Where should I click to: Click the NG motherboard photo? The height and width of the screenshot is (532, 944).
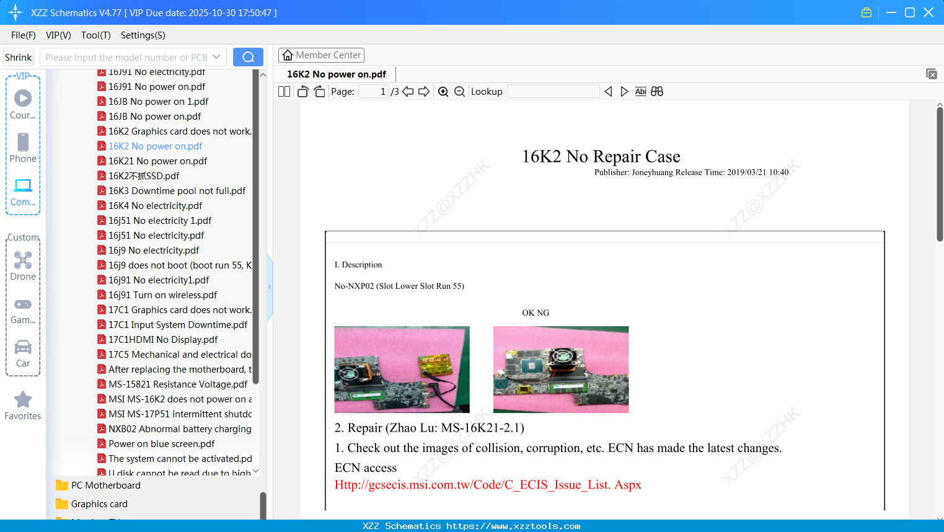[561, 370]
